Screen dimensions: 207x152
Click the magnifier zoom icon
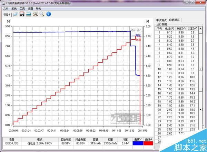[x=42, y=14]
